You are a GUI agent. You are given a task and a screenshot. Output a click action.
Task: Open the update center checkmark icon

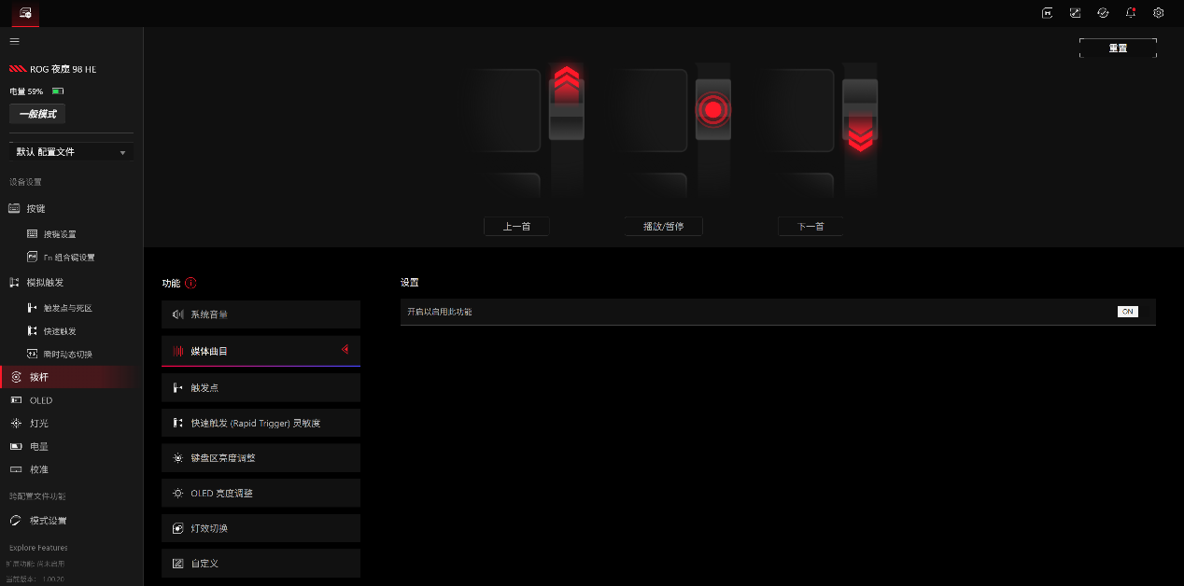[1103, 13]
